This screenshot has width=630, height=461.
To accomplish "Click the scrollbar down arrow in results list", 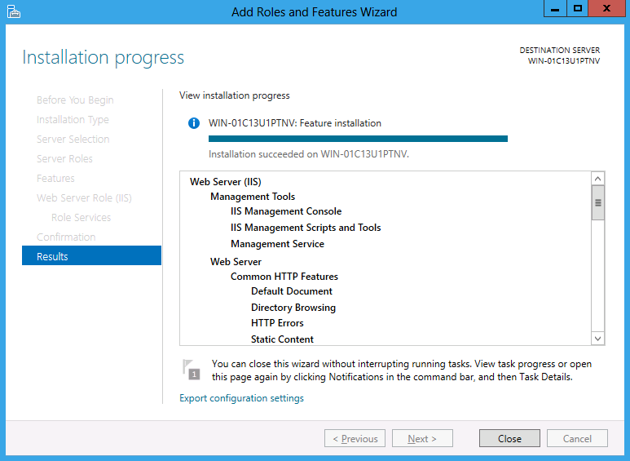I will [598, 339].
